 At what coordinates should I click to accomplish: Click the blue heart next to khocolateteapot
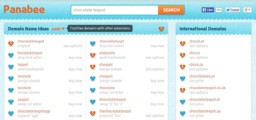[93, 102]
